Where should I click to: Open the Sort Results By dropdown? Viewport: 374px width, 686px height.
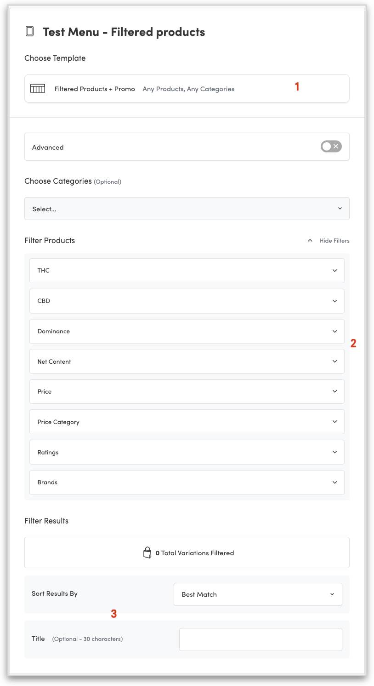pos(258,594)
